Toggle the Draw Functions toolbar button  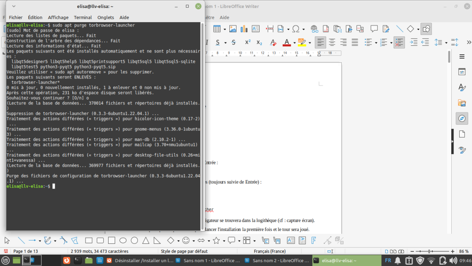[x=426, y=29]
